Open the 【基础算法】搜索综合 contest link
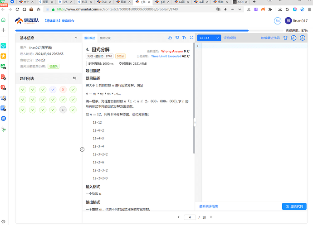 59,21
